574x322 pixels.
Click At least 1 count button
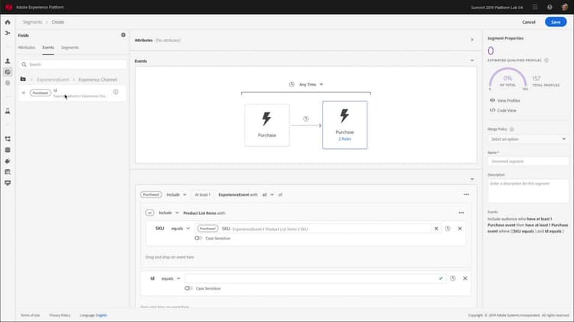coord(203,195)
